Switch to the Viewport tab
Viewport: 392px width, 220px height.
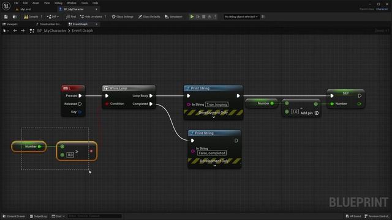pyautogui.click(x=10, y=24)
